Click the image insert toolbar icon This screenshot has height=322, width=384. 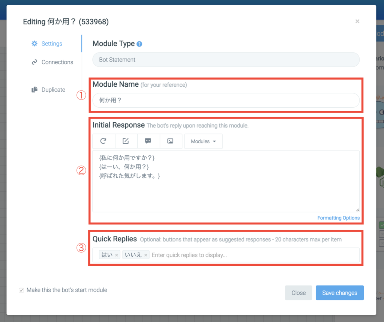point(171,141)
